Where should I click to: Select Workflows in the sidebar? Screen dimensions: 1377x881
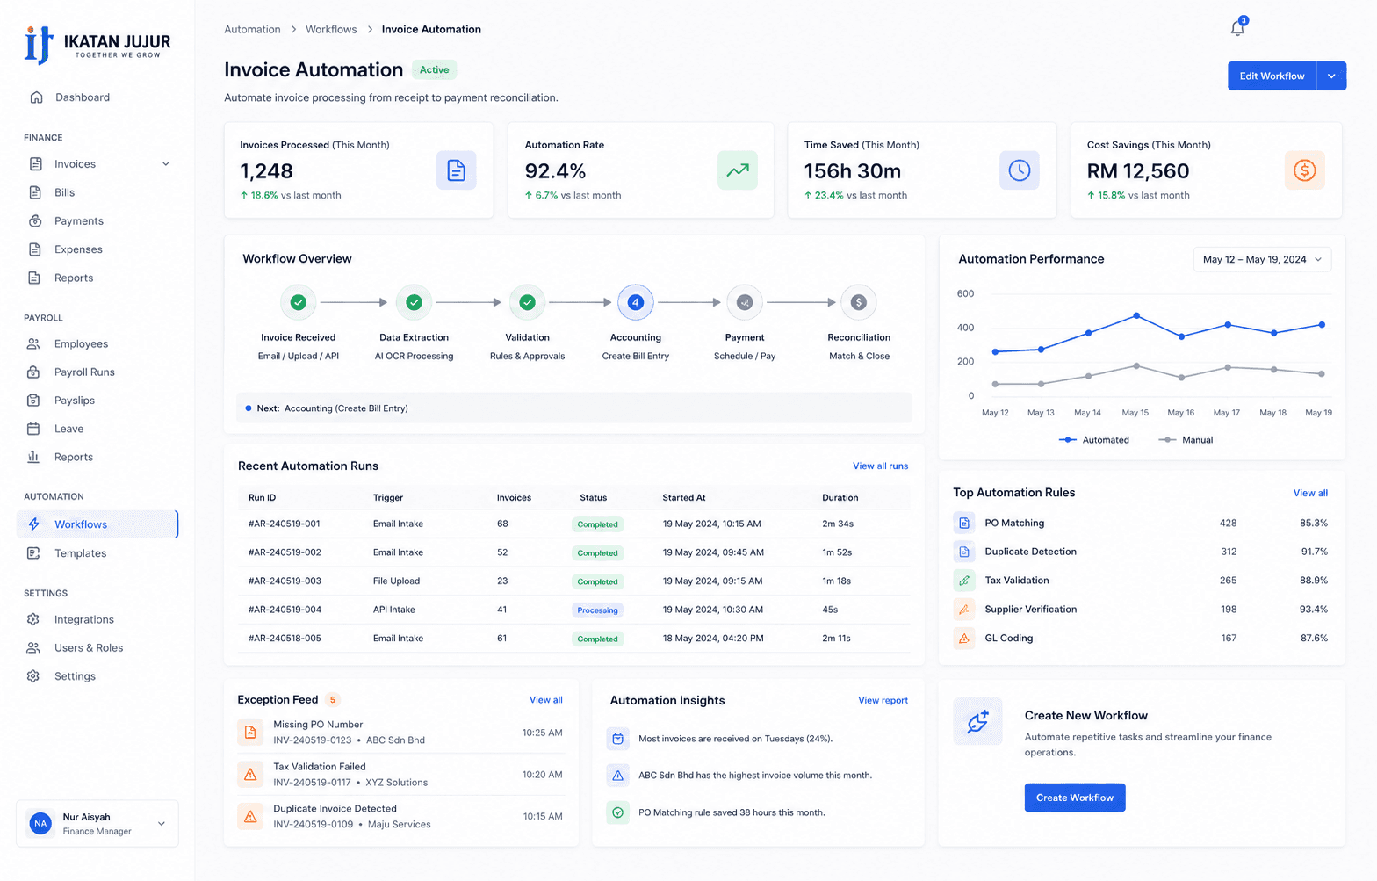97,524
